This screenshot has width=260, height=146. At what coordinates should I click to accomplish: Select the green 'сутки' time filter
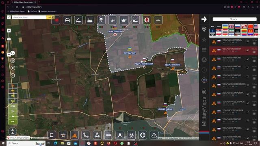(13, 106)
